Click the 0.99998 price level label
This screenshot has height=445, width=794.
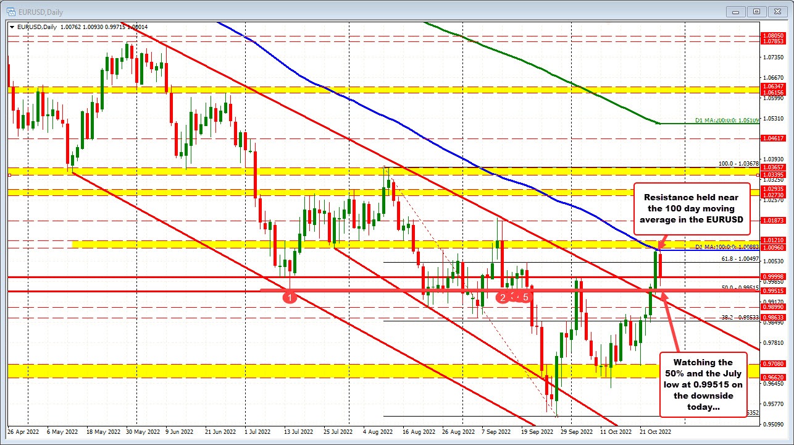coord(774,277)
